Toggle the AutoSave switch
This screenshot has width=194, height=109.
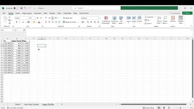click(x=16, y=8)
